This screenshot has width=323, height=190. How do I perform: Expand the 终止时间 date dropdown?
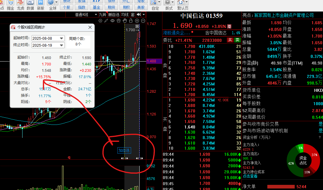pyautogui.click(x=61, y=45)
